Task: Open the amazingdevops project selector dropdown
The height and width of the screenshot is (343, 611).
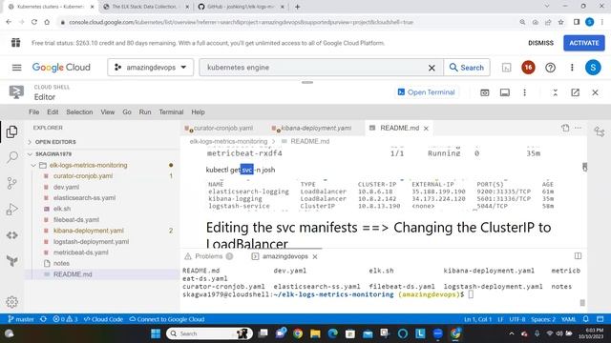Action: tap(151, 68)
